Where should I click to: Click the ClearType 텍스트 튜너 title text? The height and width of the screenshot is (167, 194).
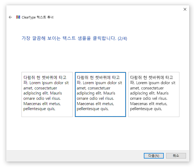[37, 17]
